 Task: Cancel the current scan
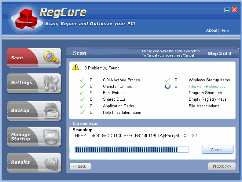[218, 150]
